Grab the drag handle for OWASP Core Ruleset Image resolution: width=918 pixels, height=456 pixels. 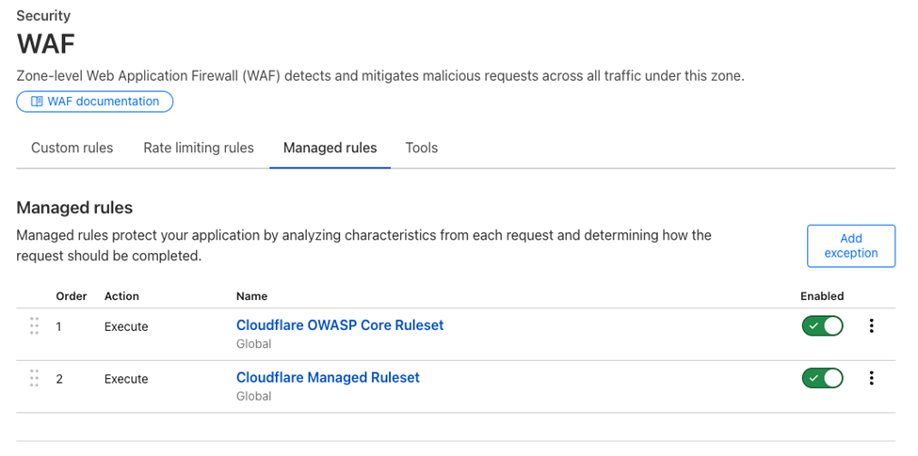point(34,326)
